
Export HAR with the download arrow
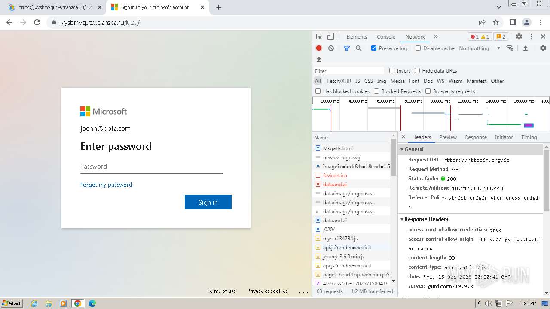(x=319, y=59)
